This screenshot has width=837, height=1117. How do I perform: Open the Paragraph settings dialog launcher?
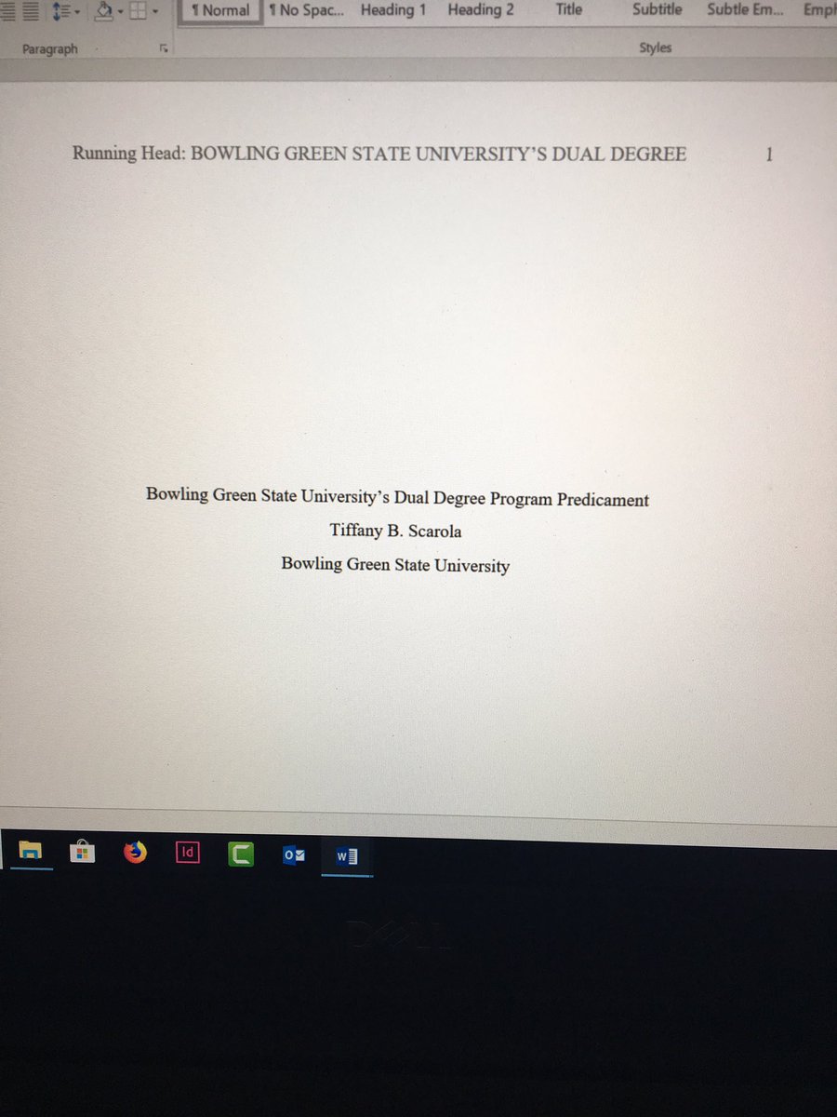[x=164, y=48]
